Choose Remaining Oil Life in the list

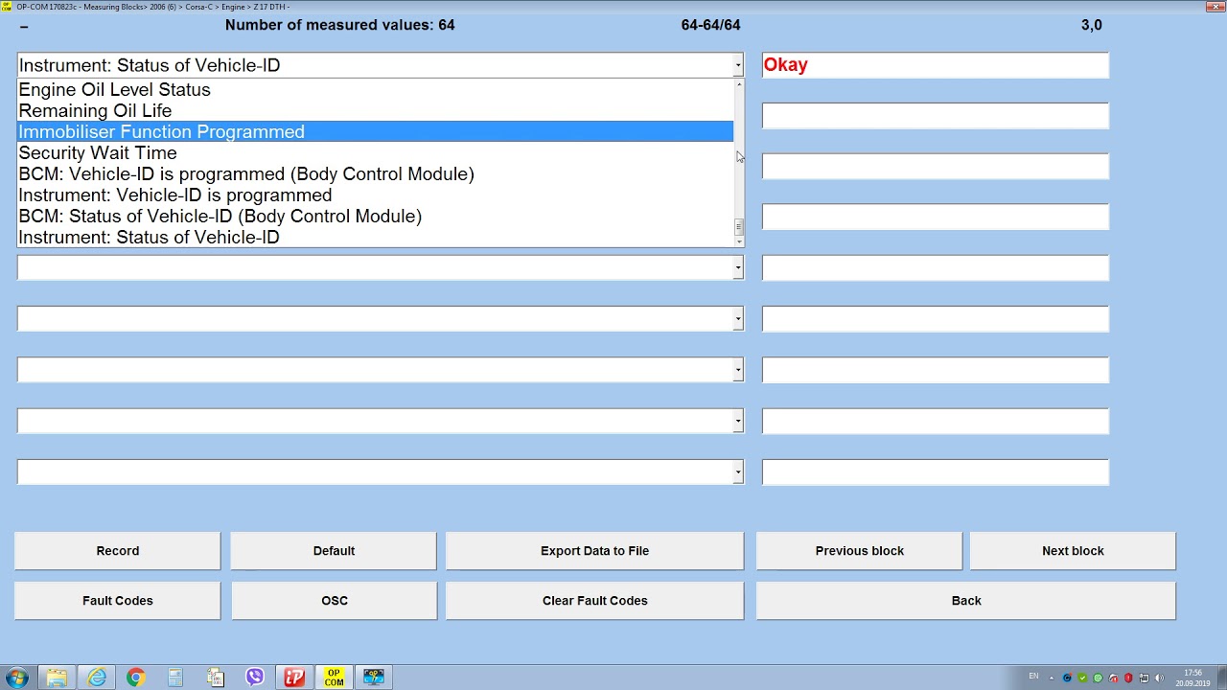point(376,111)
